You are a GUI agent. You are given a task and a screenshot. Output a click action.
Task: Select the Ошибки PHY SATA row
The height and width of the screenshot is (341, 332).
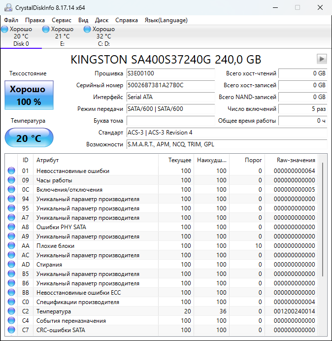tap(162, 227)
